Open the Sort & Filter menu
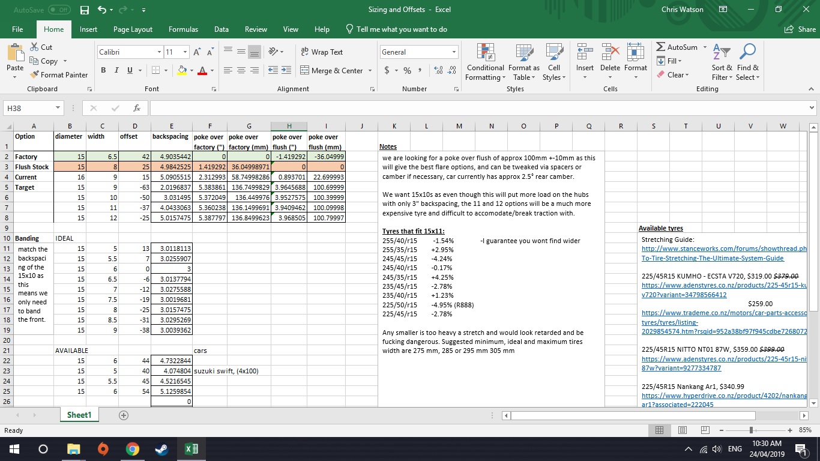Screen dimensions: 820x461 point(722,62)
